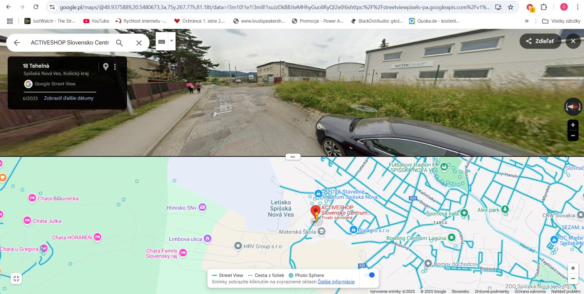Screen dimensions: 584x294
Task: Expand the keyboard input tools dropdown
Action: (x=172, y=41)
